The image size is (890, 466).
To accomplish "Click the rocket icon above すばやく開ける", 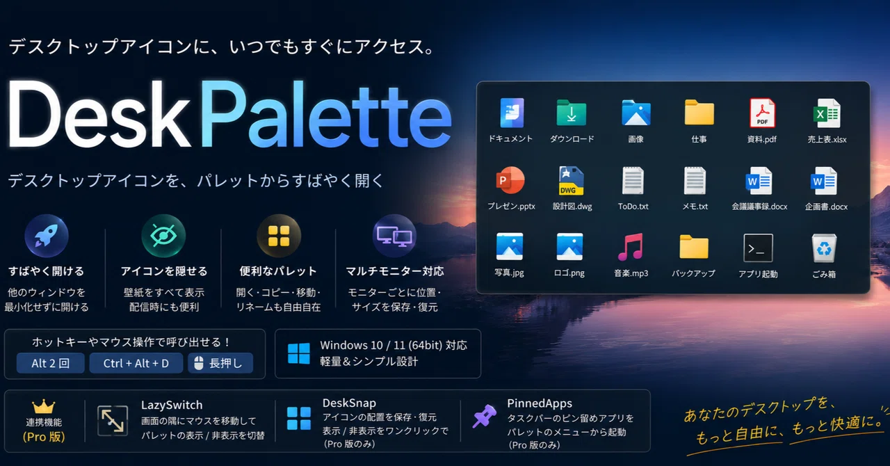I will pos(47,236).
